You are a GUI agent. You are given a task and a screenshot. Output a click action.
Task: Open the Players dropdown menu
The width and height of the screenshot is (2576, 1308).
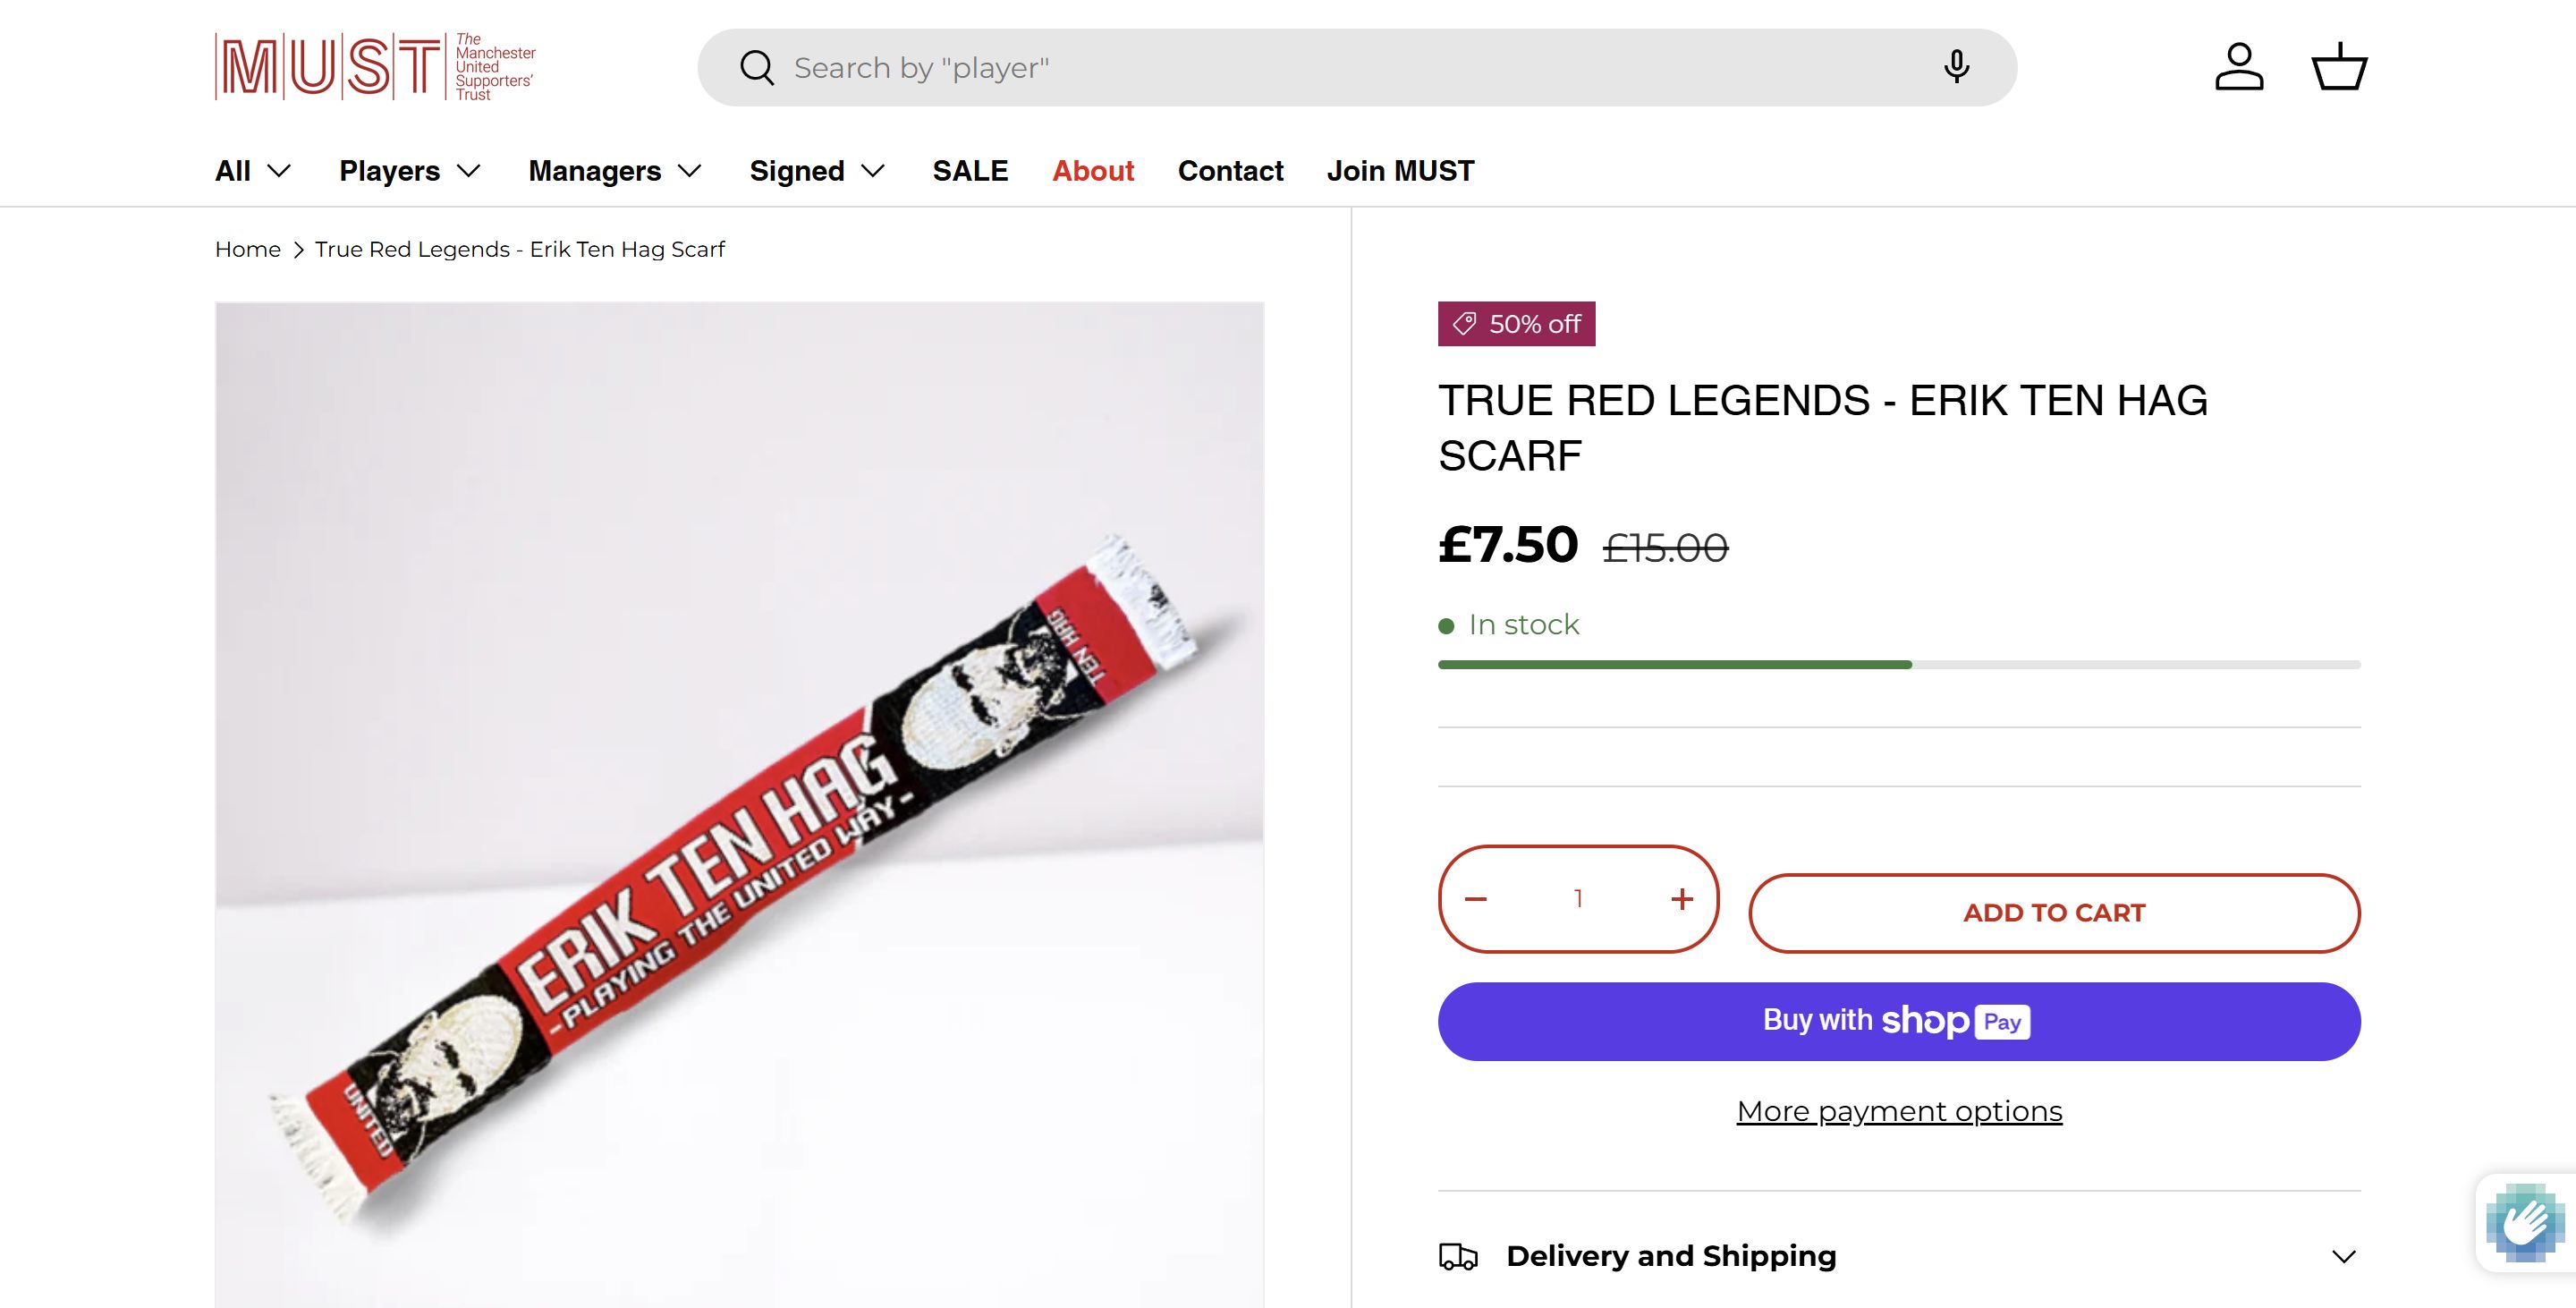tap(409, 171)
